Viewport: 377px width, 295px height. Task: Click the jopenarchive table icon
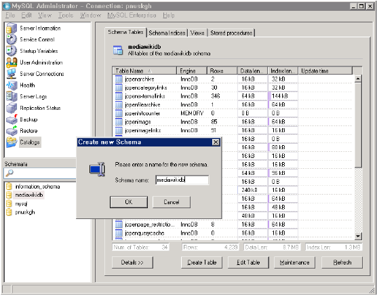coord(119,79)
